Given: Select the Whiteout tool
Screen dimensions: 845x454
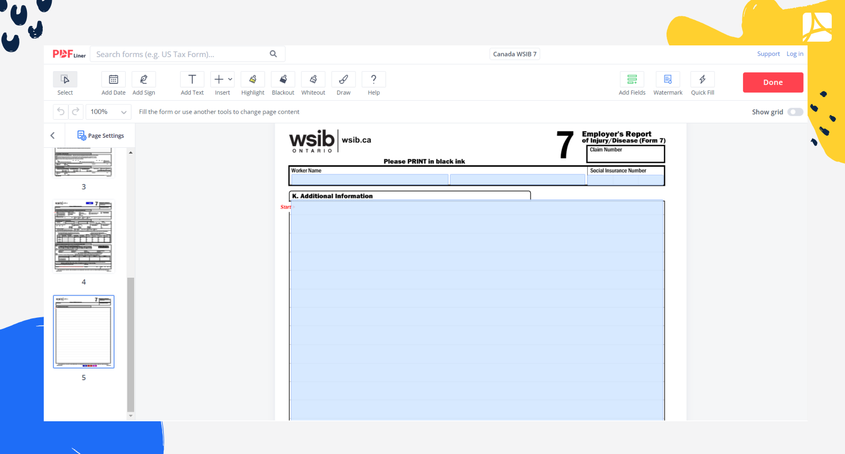Looking at the screenshot, I should coord(313,80).
